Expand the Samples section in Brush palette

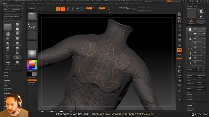[7, 78]
